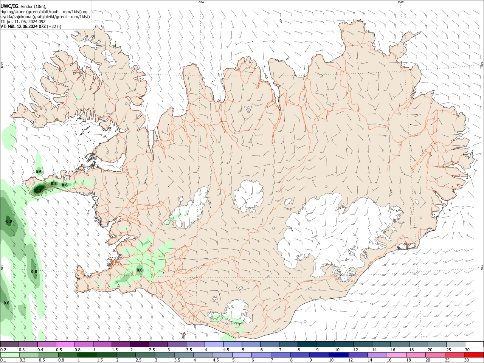Select the palest green 0.1 rain swatch
Screen dimensions: 484x363
coord(10,355)
